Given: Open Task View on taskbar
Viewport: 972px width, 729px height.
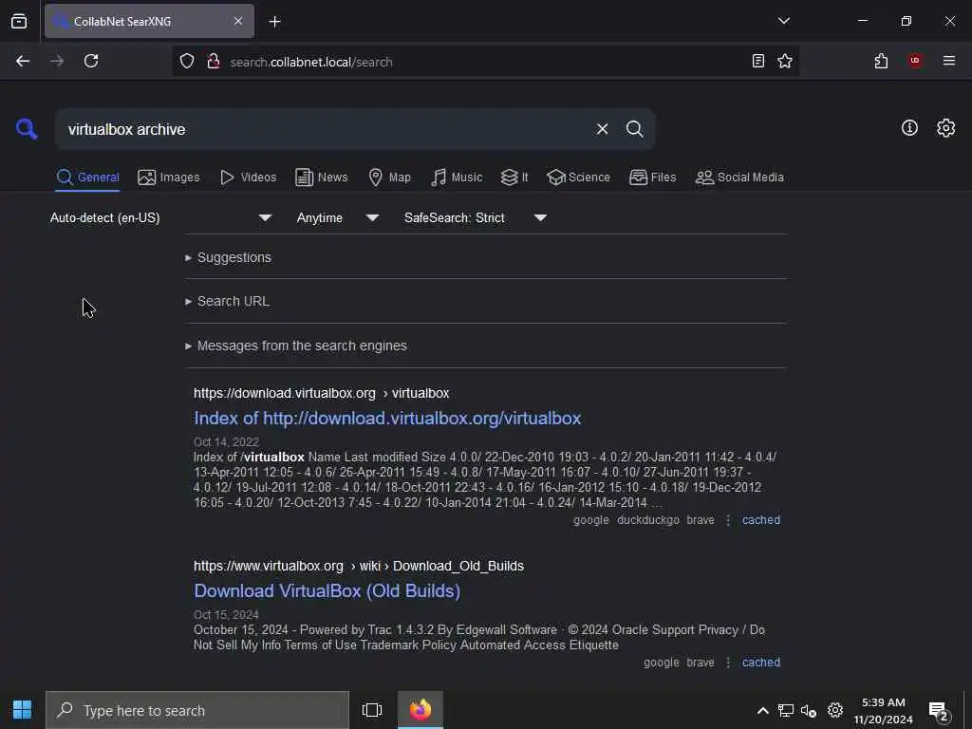Looking at the screenshot, I should [372, 710].
